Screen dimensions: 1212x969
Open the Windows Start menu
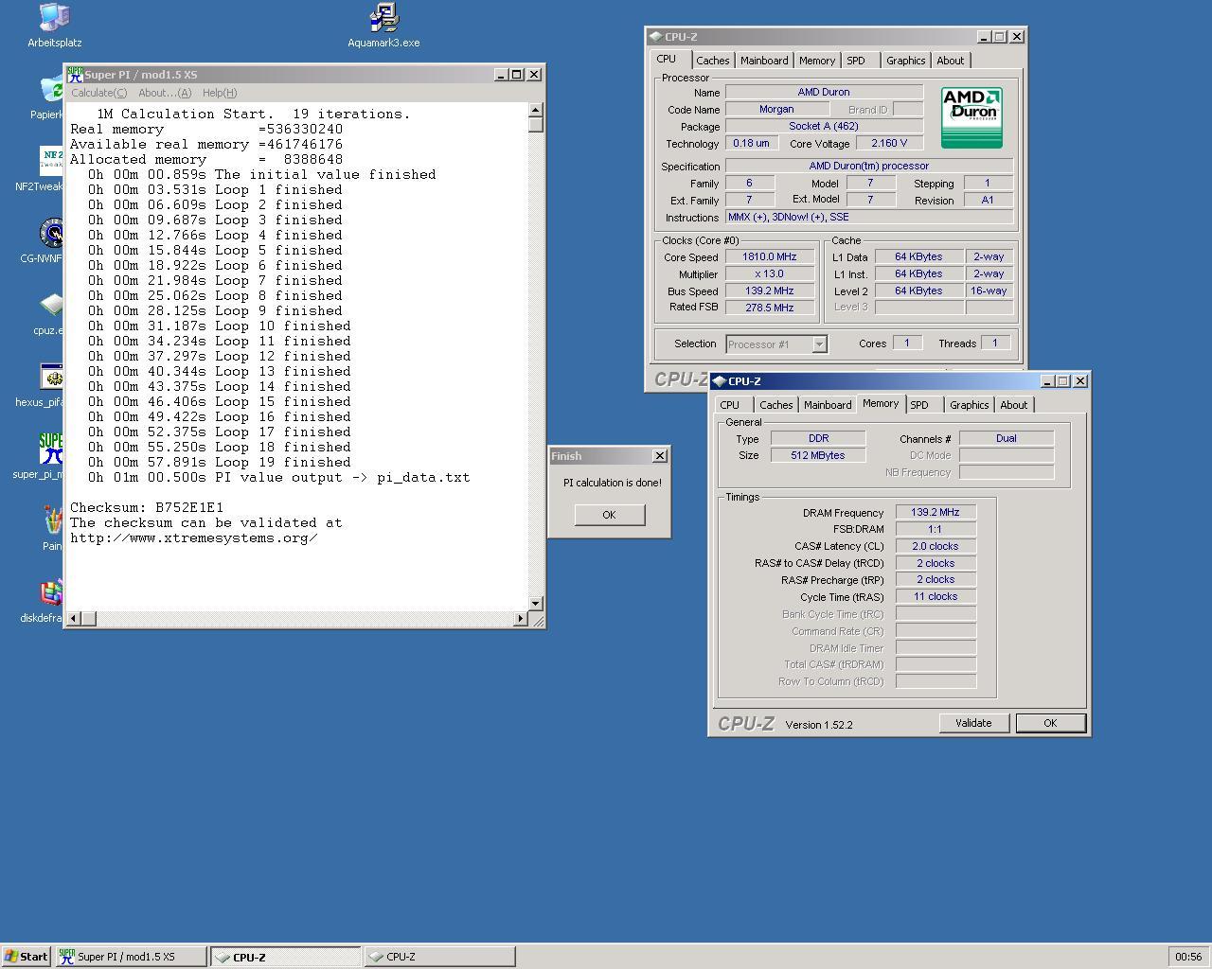[x=26, y=957]
